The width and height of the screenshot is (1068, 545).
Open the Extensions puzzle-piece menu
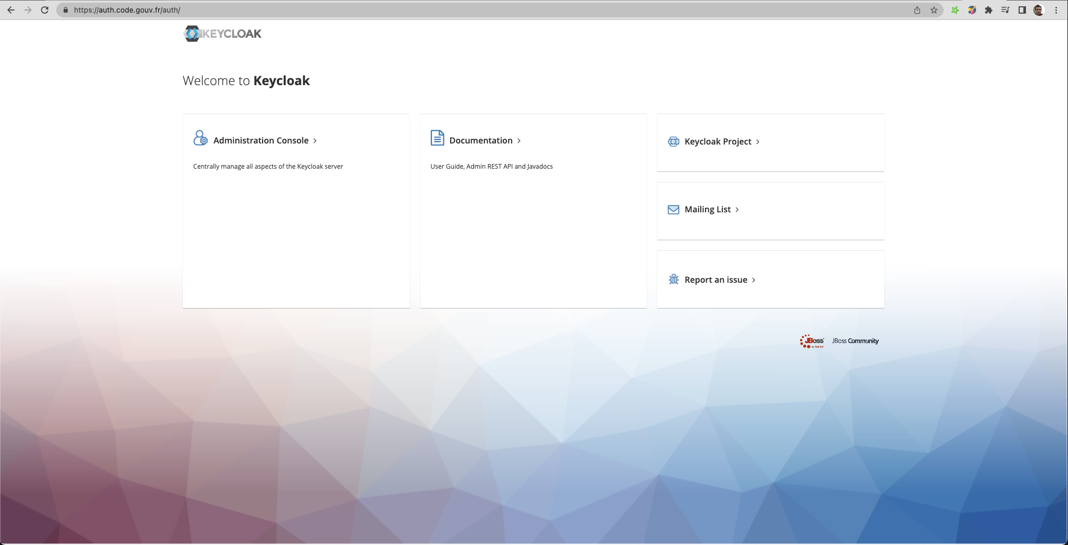[x=989, y=10]
